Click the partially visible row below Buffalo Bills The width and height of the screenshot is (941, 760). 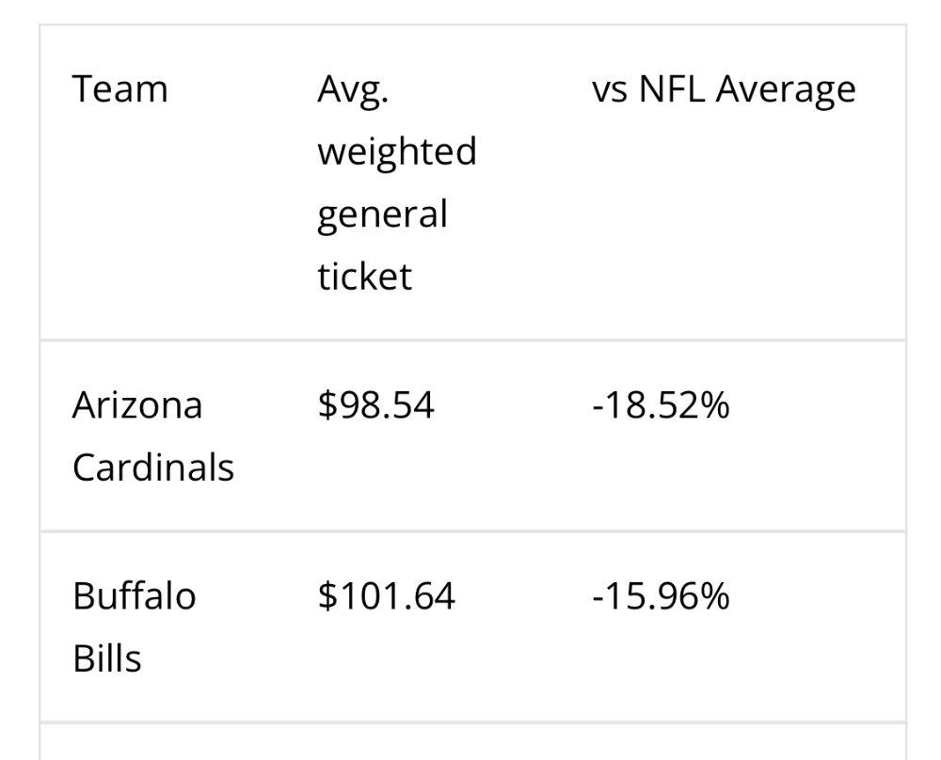pyautogui.click(x=473, y=742)
